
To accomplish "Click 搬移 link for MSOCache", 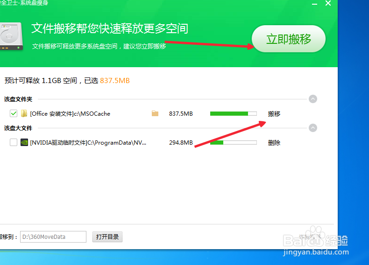I will (274, 114).
